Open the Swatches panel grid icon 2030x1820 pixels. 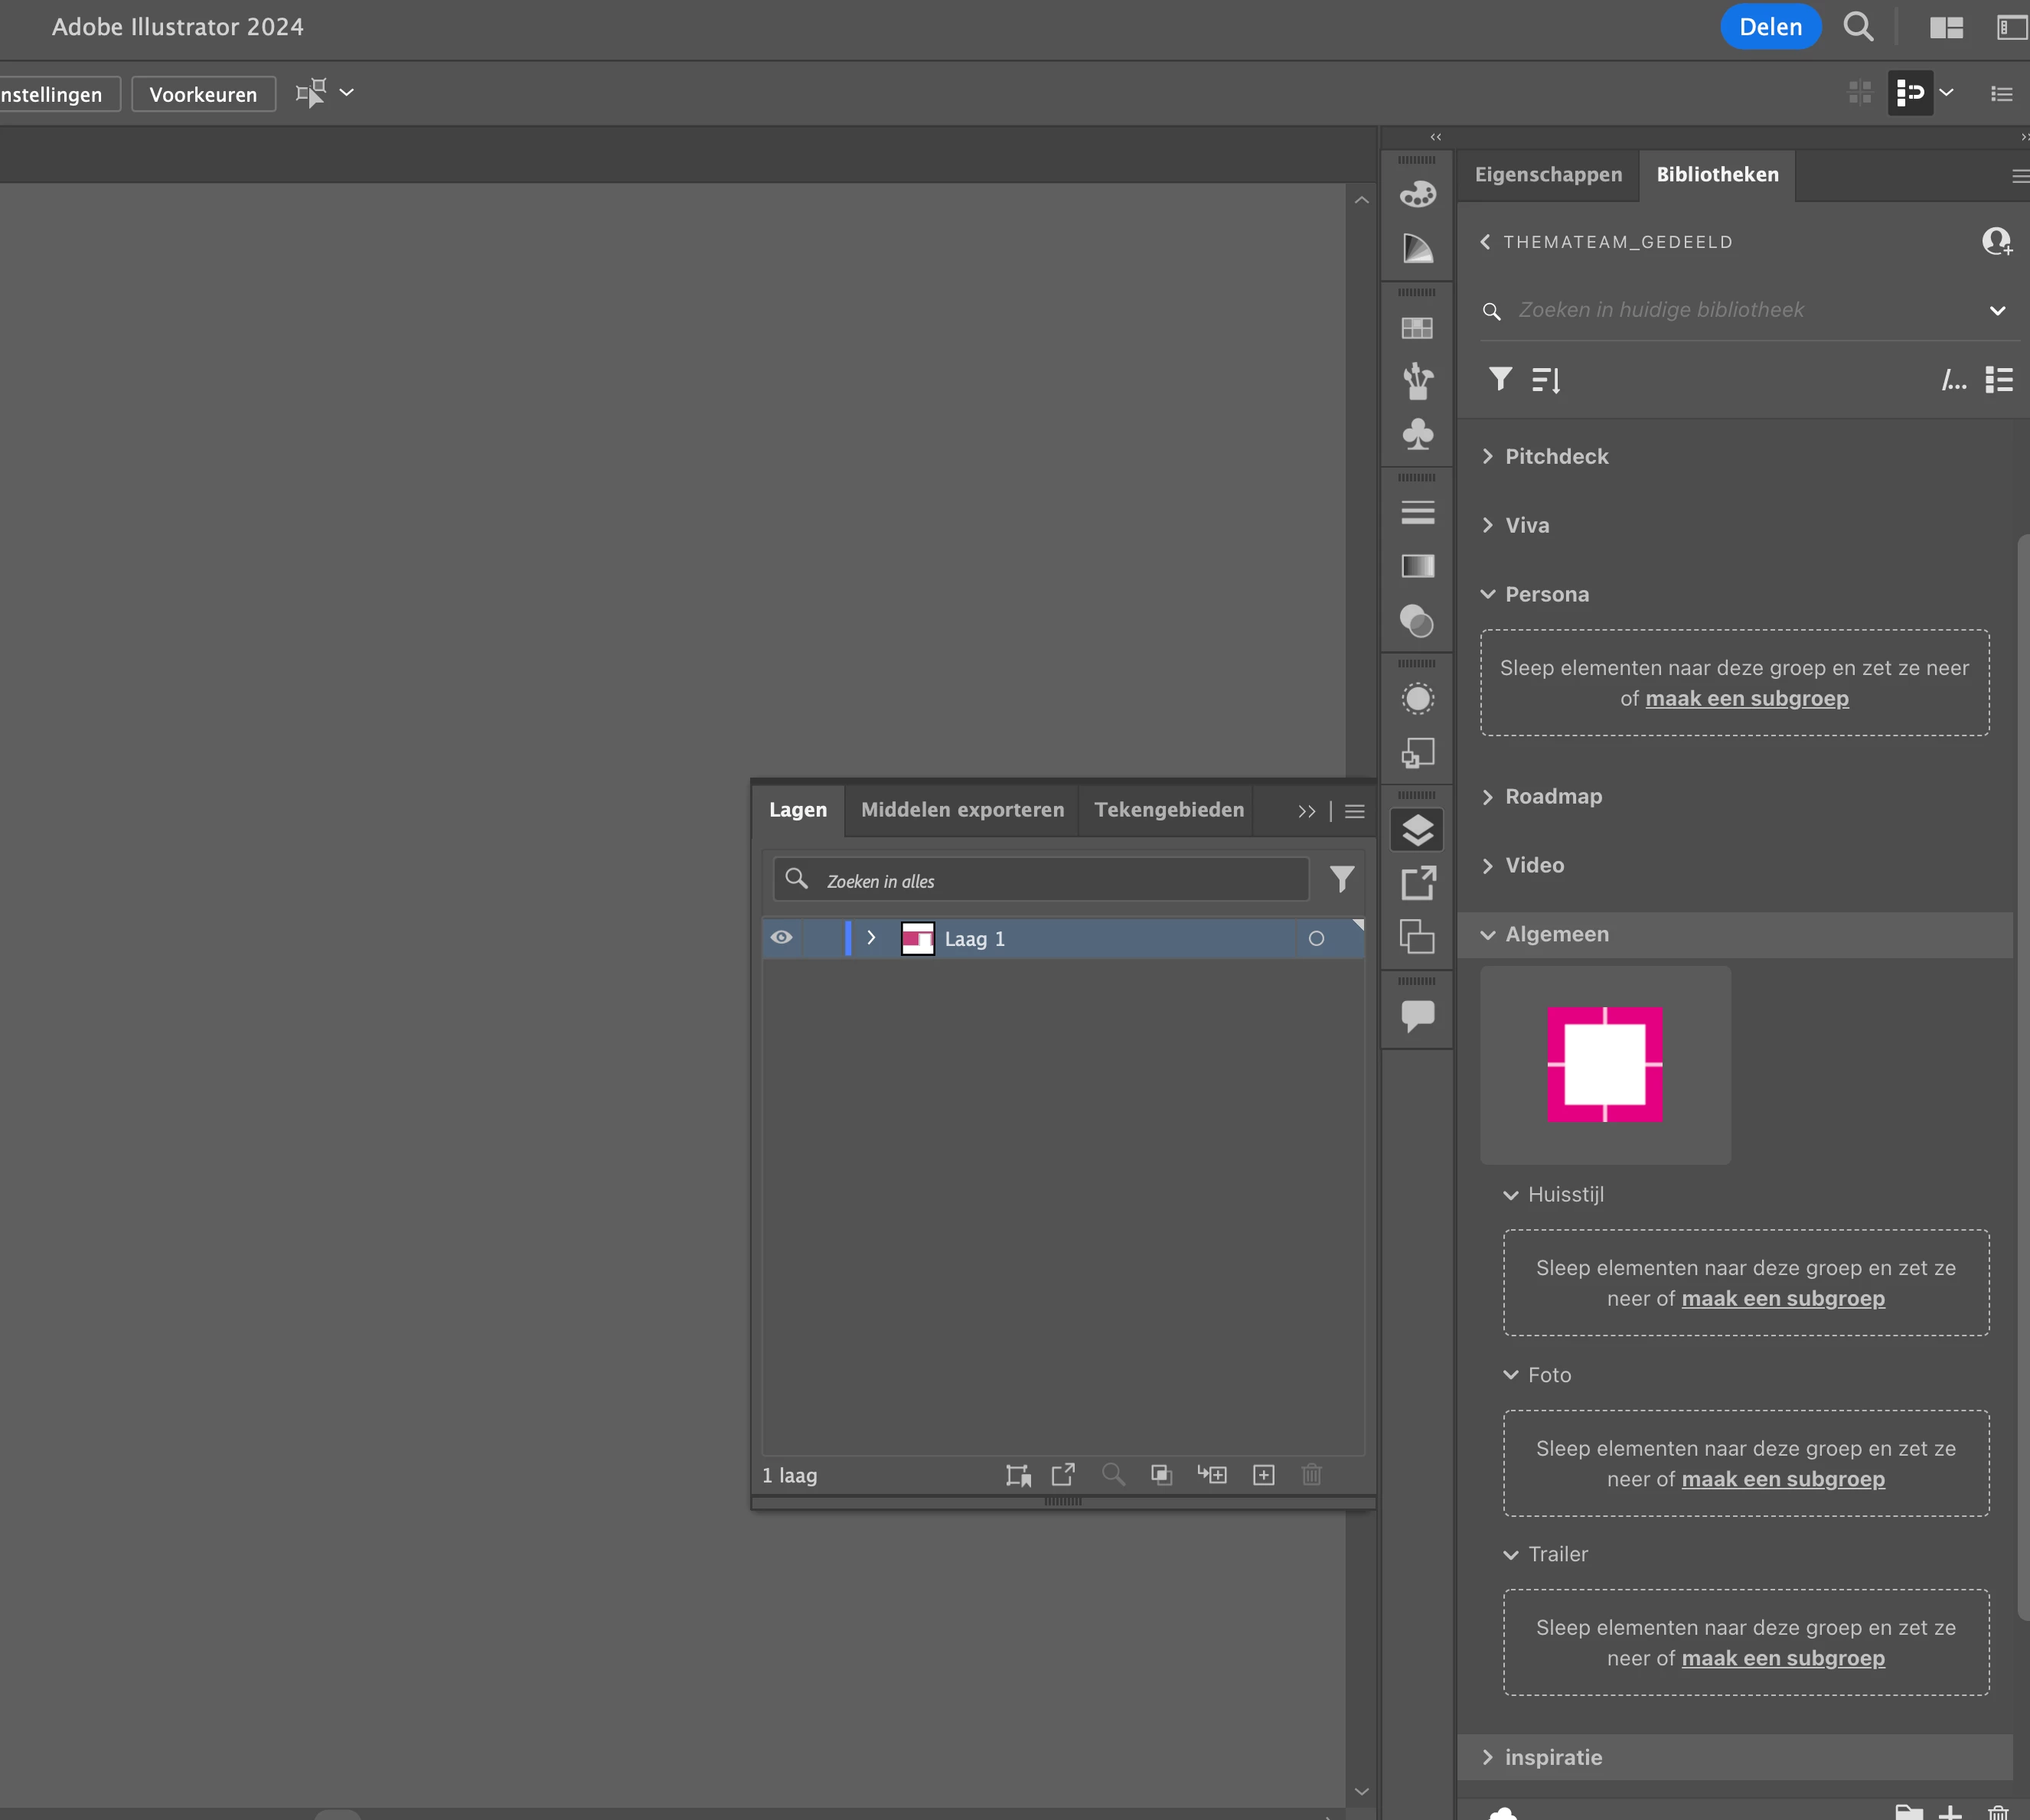[x=1417, y=328]
